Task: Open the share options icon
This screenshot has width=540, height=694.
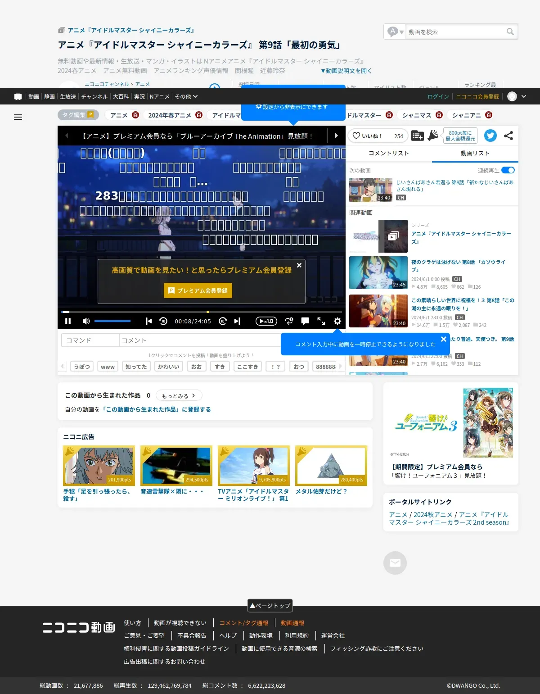Action: [x=508, y=136]
